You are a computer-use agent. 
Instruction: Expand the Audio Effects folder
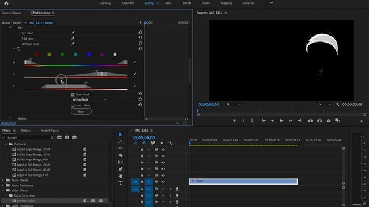coord(3,180)
